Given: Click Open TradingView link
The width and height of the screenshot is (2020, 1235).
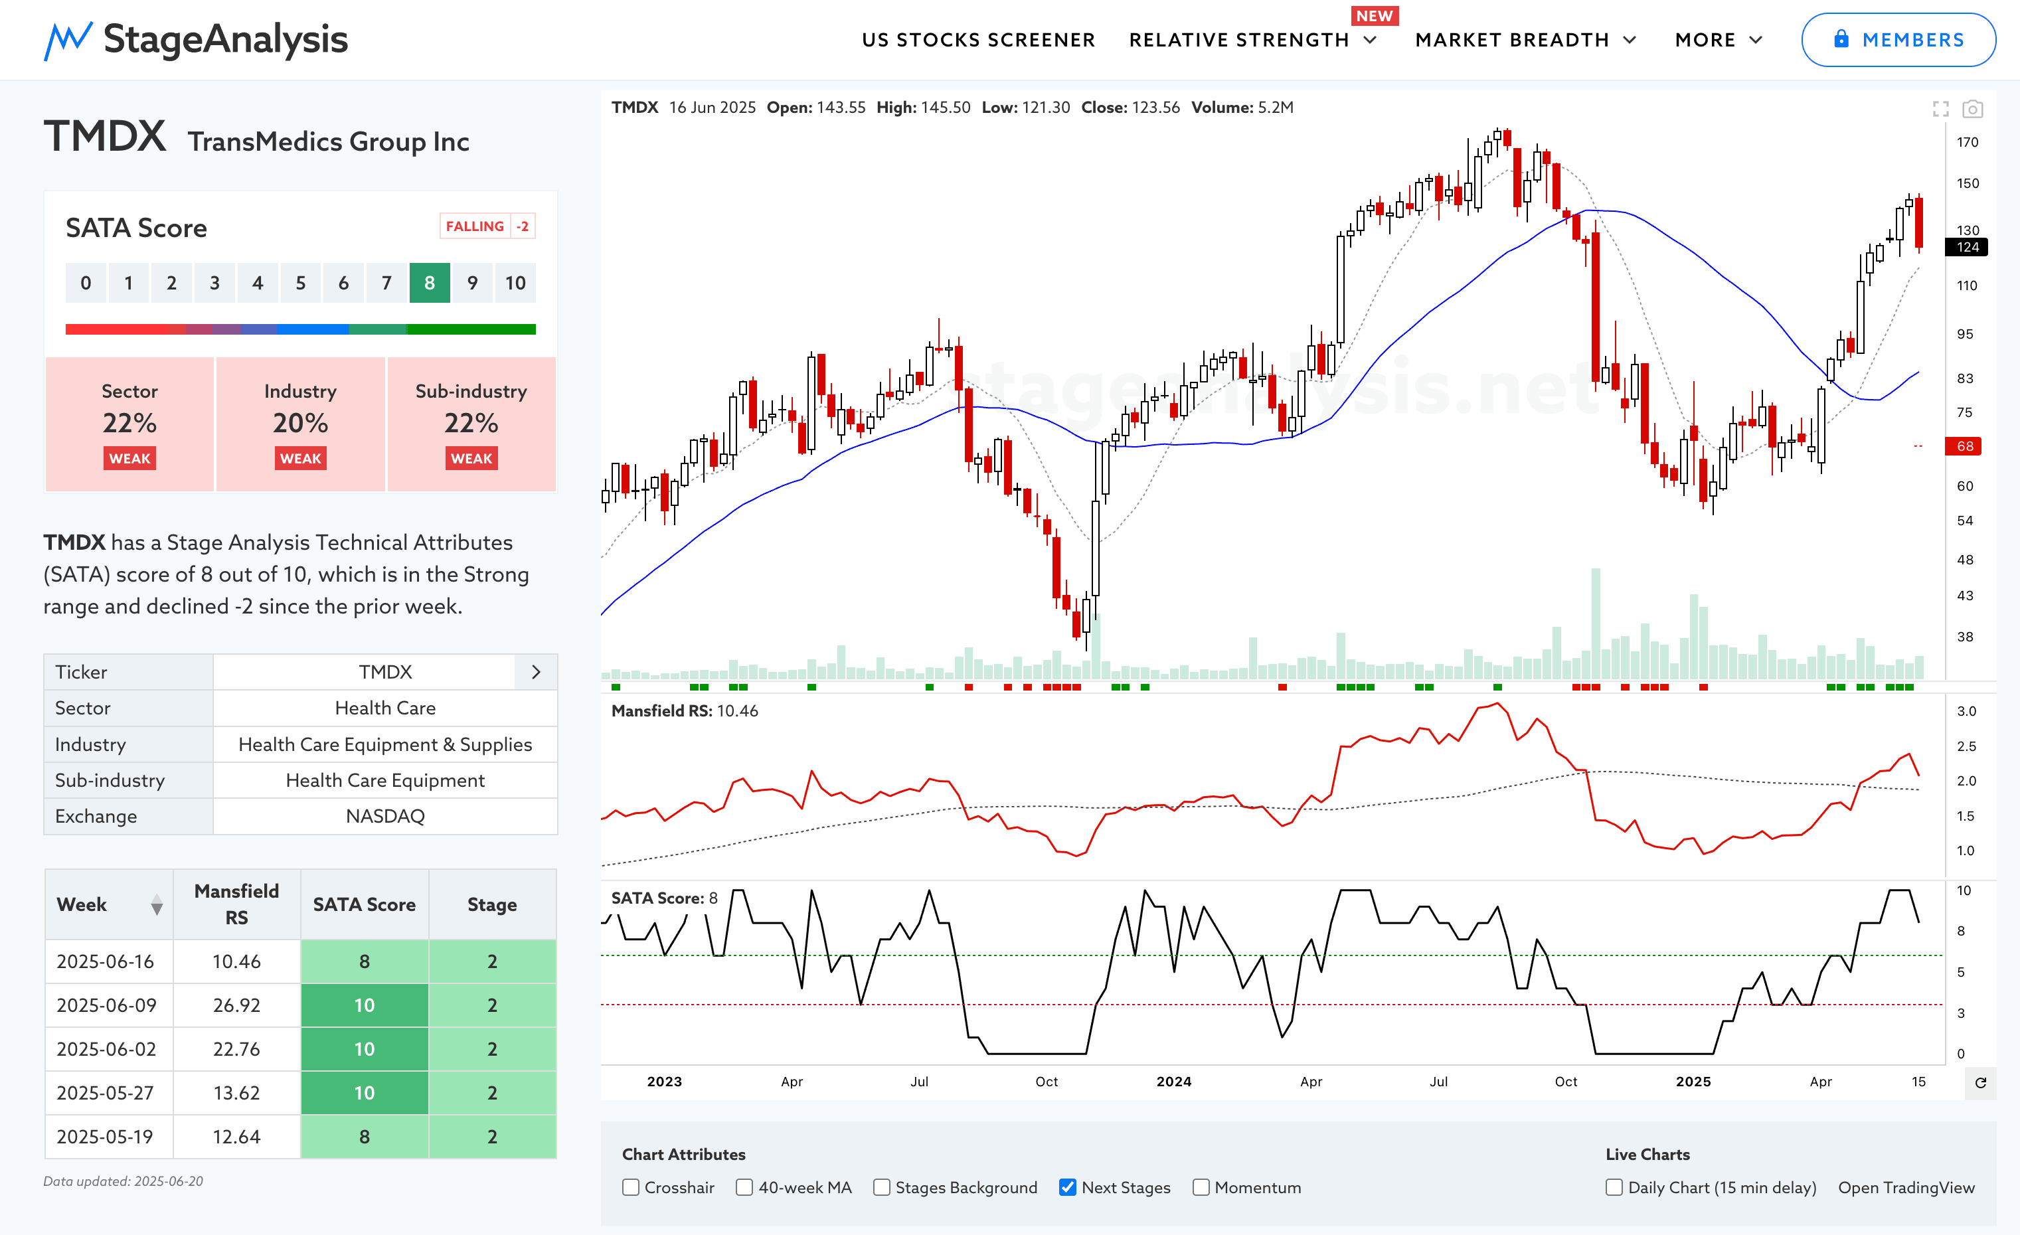Looking at the screenshot, I should pos(1906,1187).
